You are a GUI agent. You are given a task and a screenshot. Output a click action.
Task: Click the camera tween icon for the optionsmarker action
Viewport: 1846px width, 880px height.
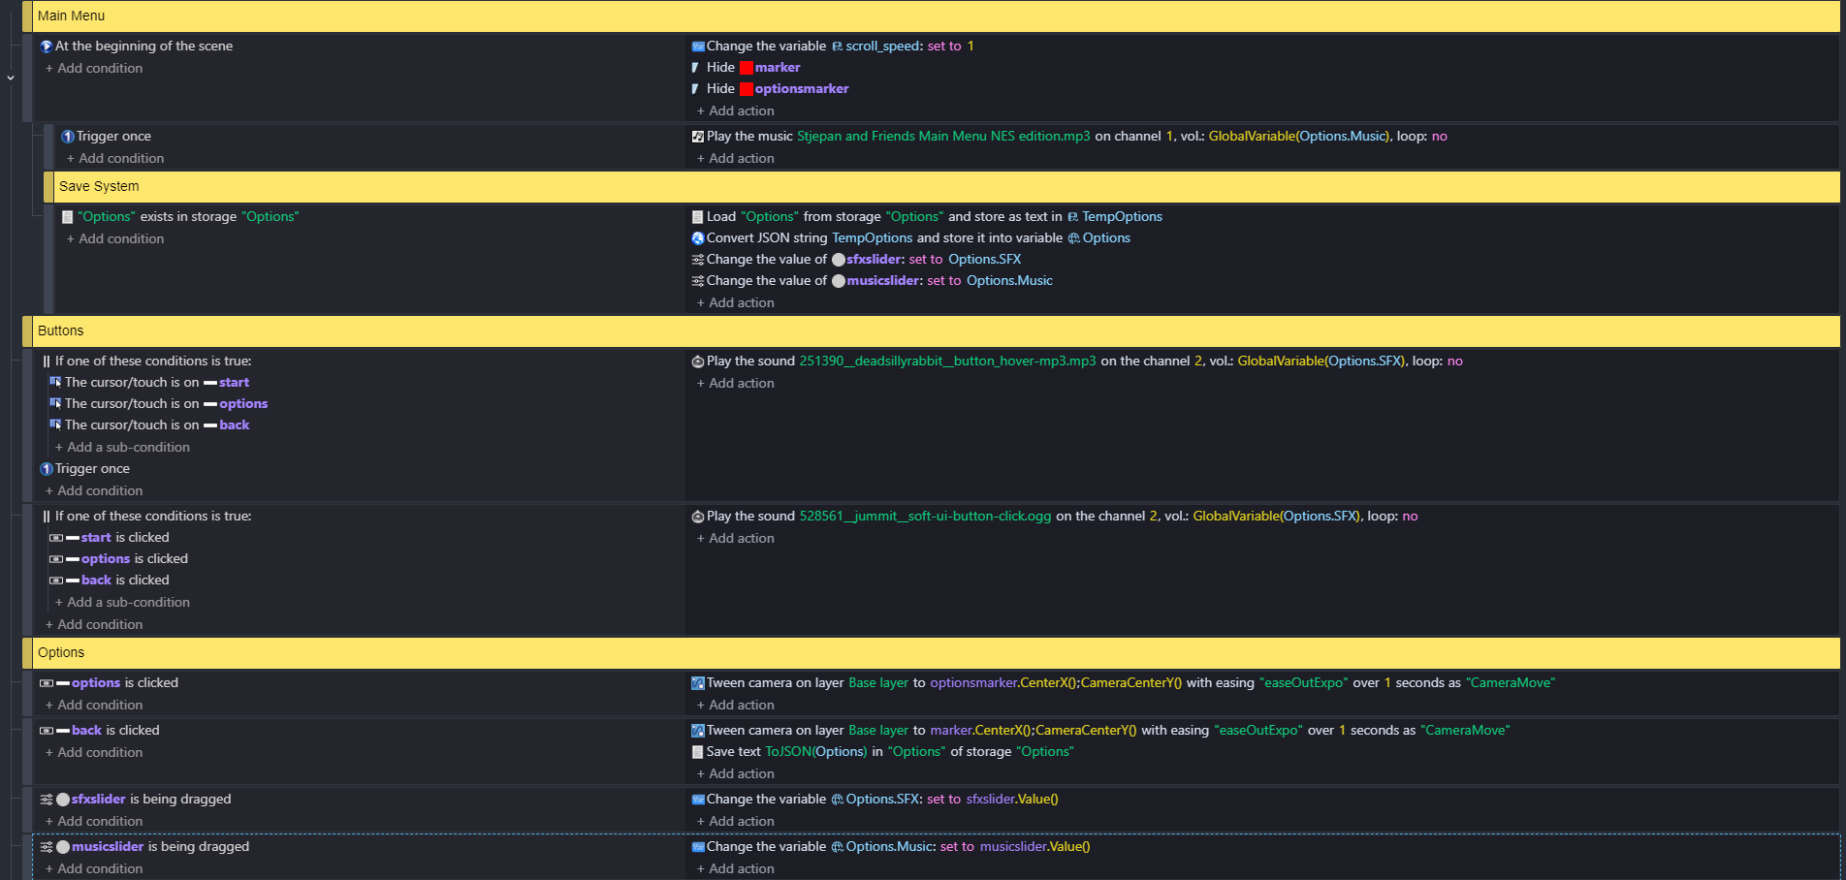pyautogui.click(x=697, y=683)
